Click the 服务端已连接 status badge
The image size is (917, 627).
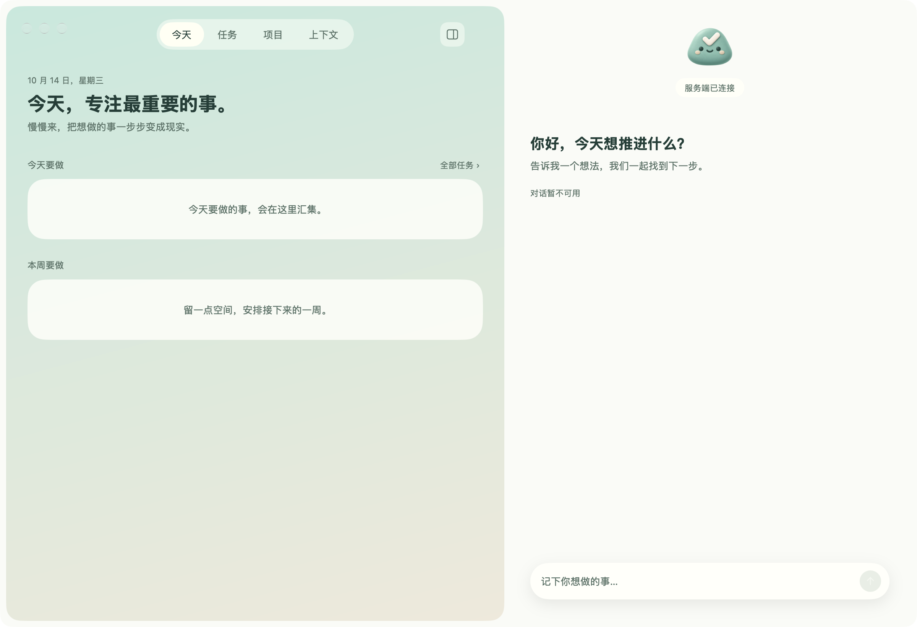point(710,88)
